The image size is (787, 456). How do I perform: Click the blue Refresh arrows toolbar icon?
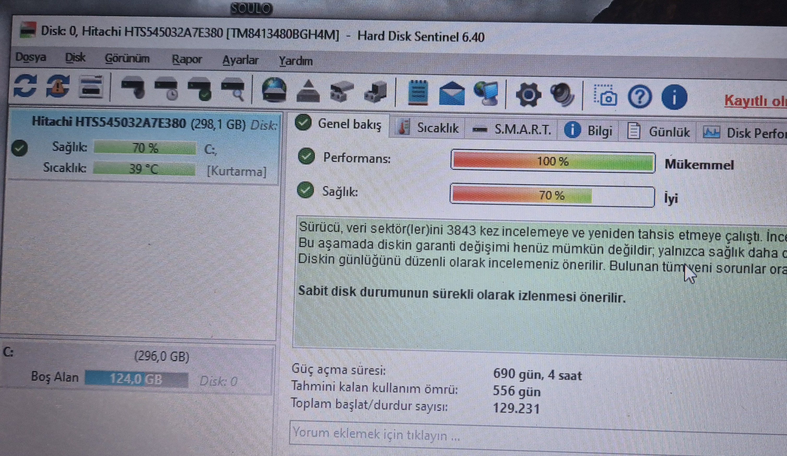point(25,86)
